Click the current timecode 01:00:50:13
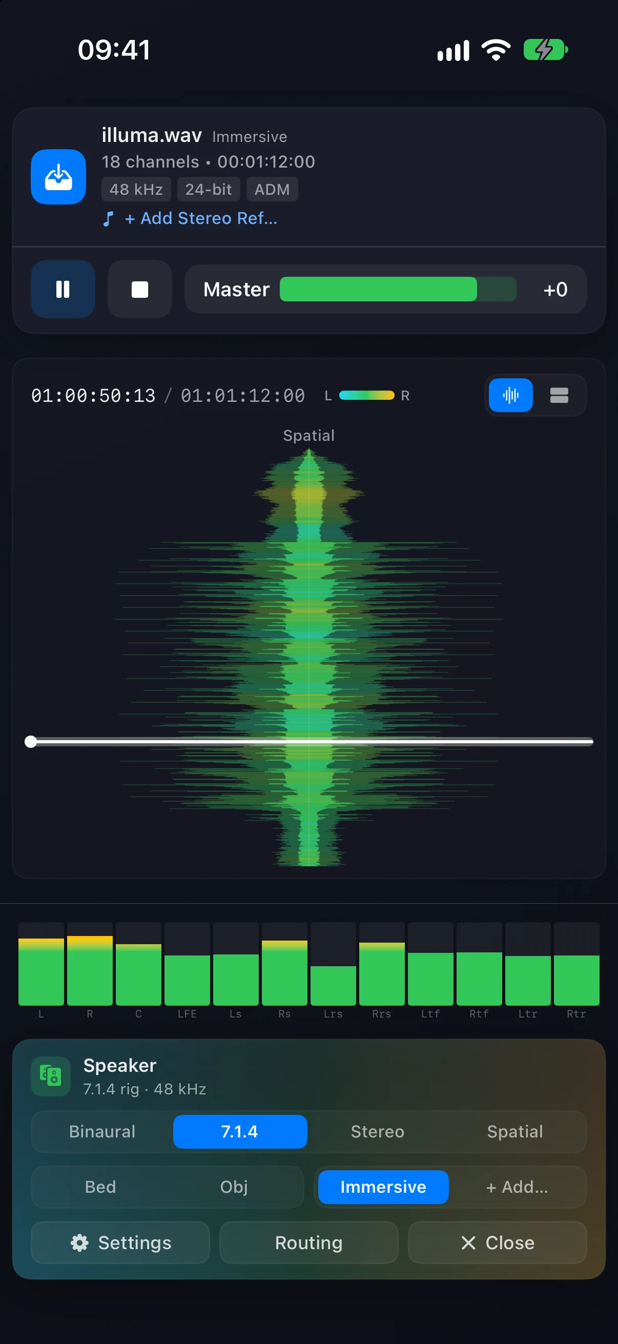 (93, 396)
